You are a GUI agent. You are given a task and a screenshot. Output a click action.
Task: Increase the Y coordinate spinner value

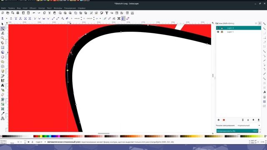point(94,17)
